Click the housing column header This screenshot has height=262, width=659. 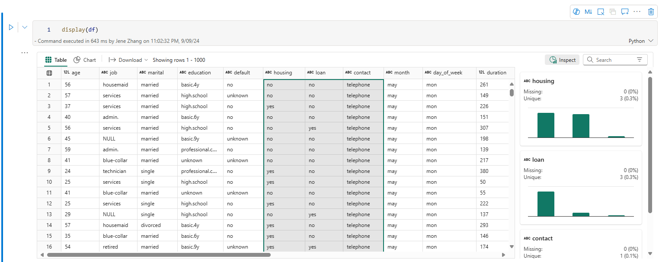(x=282, y=73)
